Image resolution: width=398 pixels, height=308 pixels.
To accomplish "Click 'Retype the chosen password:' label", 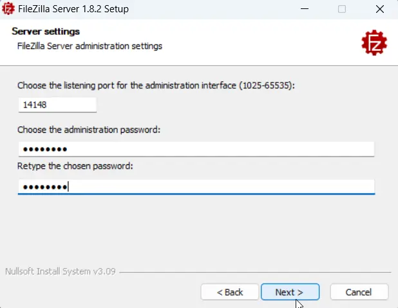I will [75, 166].
